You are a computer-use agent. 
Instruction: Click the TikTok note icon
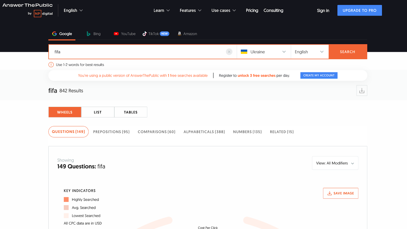[144, 34]
